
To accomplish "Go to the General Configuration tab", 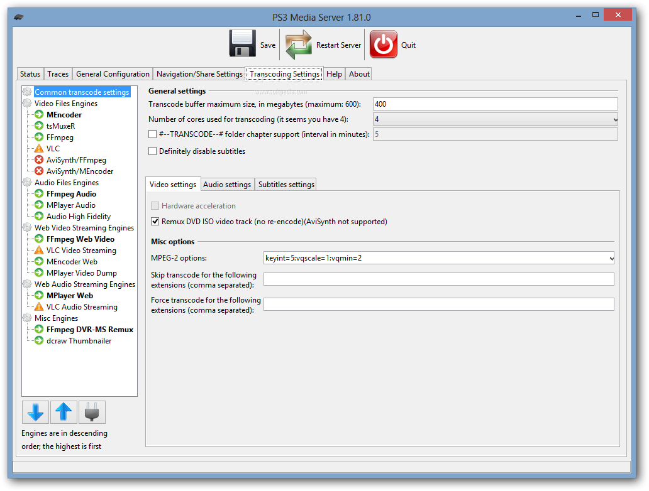I will 113,74.
